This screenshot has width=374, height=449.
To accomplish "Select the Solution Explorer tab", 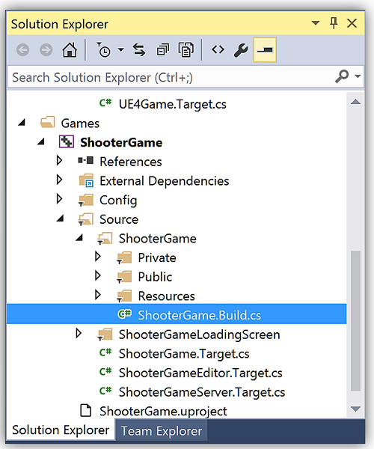I will 61,430.
